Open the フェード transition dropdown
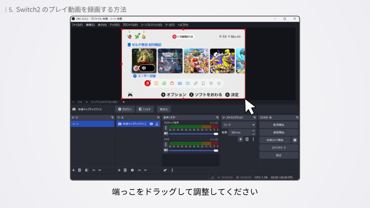The width and height of the screenshot is (370, 208). [x=254, y=125]
